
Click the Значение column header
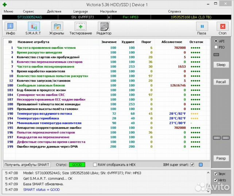point(109,42)
